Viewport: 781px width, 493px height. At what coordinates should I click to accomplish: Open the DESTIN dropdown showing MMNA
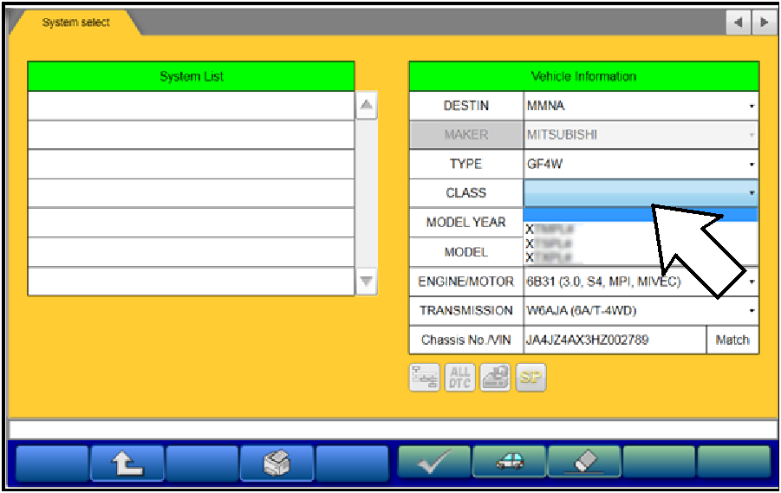pyautogui.click(x=641, y=106)
